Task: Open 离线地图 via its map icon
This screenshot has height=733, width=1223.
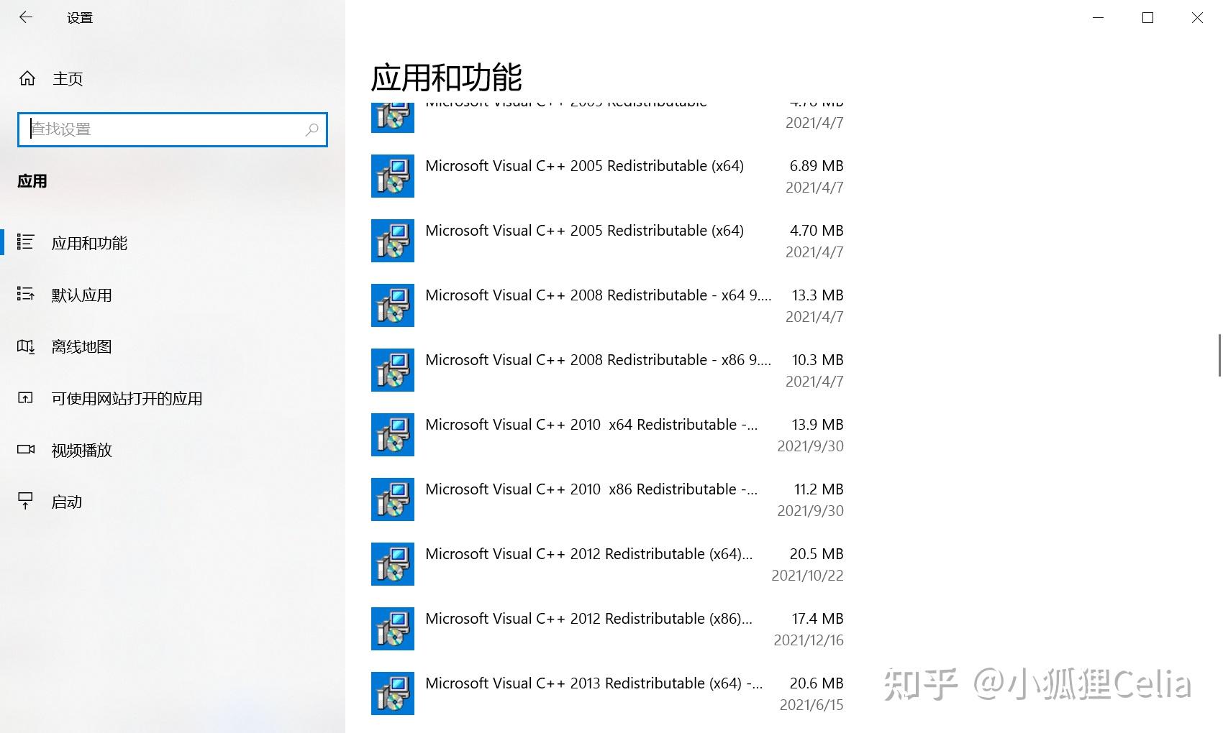Action: pyautogui.click(x=26, y=346)
